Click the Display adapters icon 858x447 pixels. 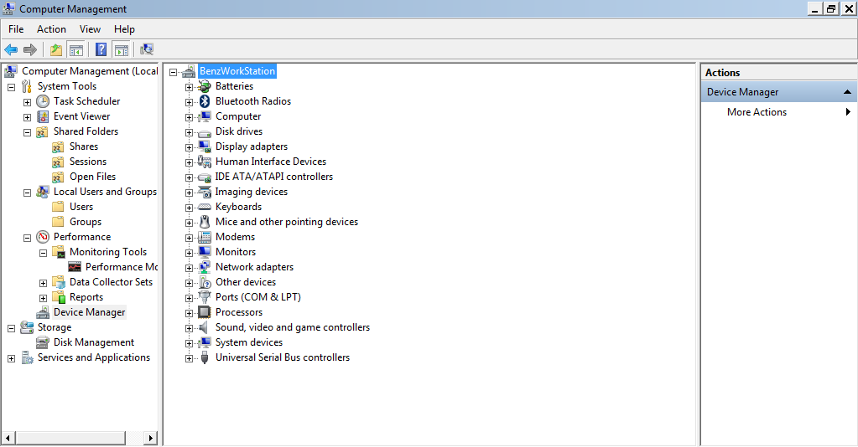click(205, 146)
